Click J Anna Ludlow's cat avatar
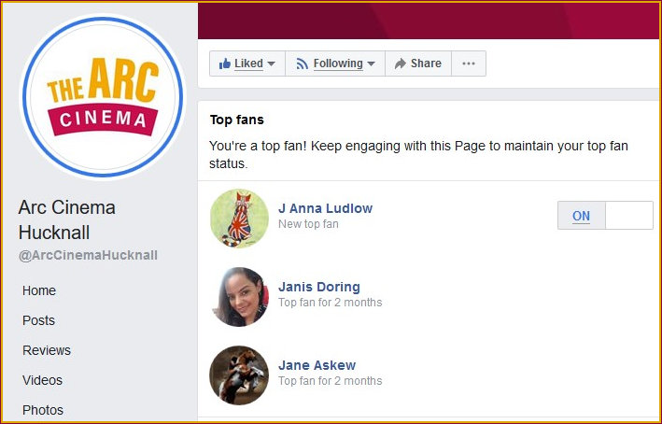This screenshot has width=662, height=424. pos(240,218)
